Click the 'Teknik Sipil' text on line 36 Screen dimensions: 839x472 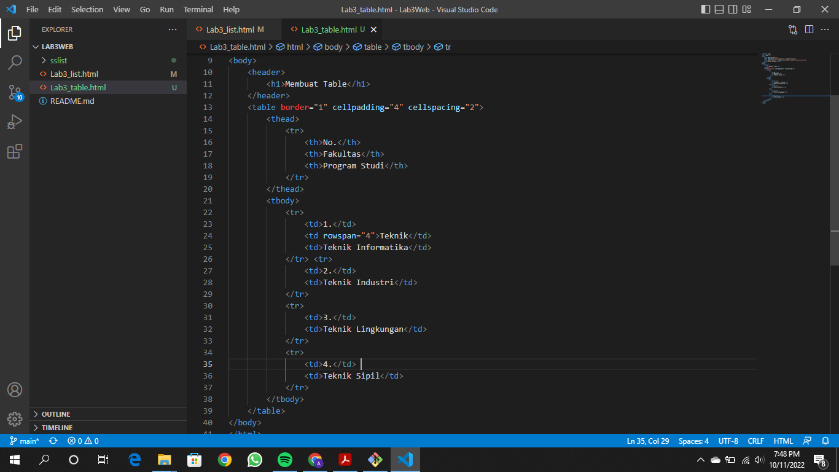[x=352, y=376]
